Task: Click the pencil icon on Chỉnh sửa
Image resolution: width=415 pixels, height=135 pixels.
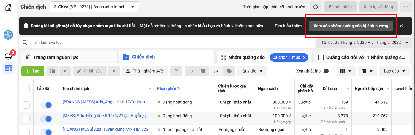Action: (79, 71)
